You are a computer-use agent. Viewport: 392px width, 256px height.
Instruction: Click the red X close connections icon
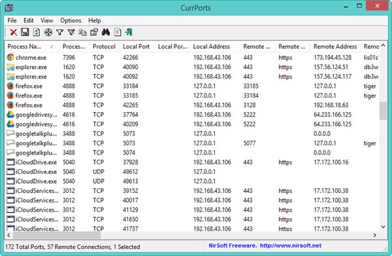coord(13,32)
